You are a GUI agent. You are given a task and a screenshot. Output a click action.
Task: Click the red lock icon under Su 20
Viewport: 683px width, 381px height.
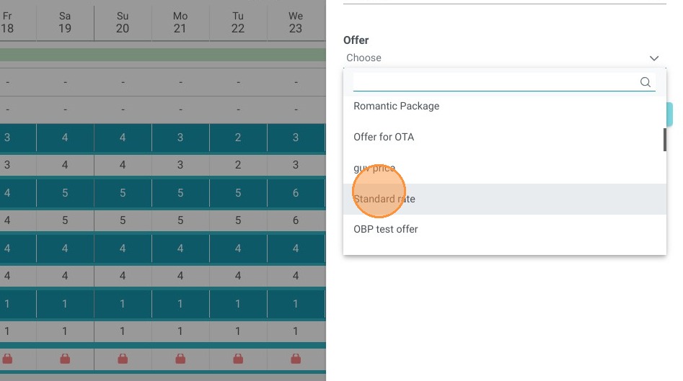pos(123,359)
